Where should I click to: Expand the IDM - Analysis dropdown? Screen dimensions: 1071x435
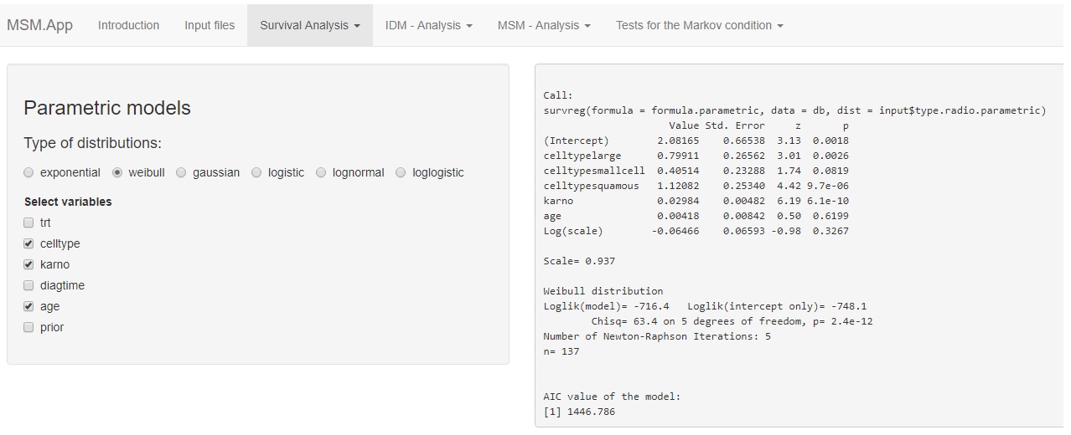428,25
